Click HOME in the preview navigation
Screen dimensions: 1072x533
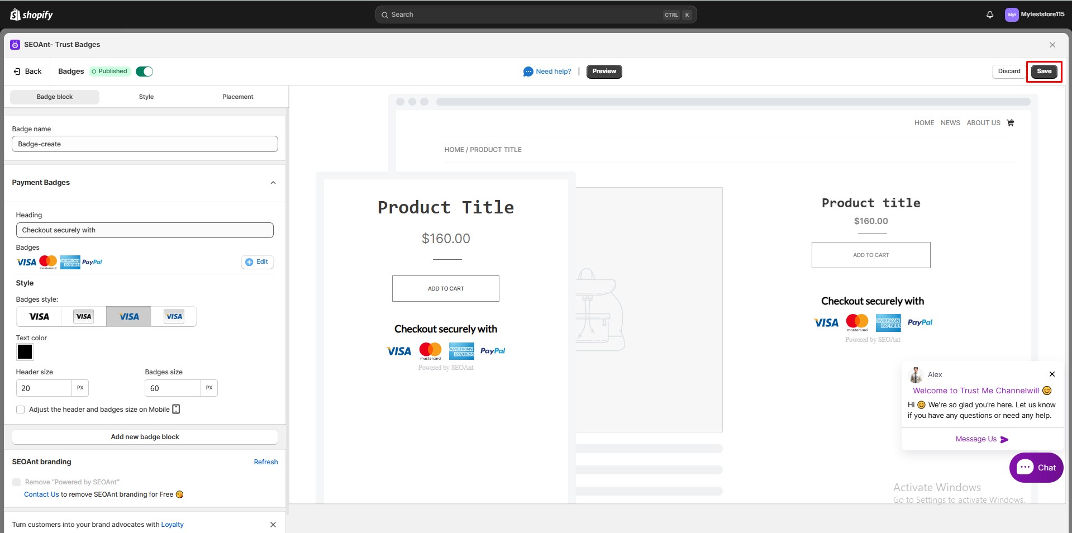click(924, 123)
